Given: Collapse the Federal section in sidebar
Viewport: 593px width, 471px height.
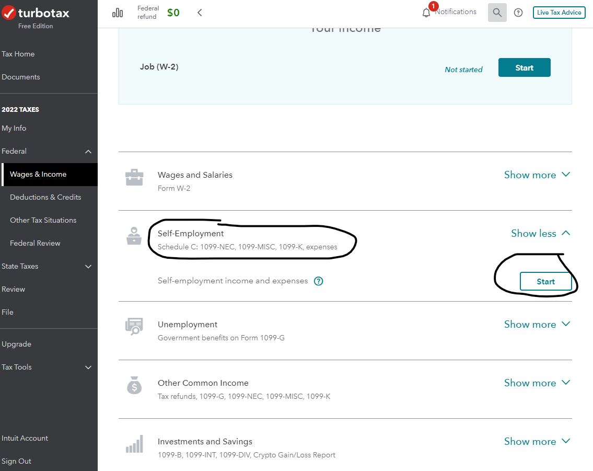Looking at the screenshot, I should [88, 152].
